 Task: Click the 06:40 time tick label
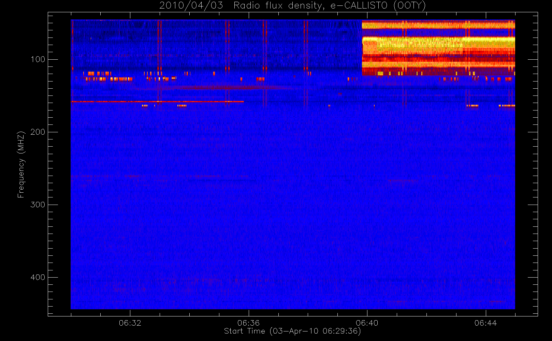coord(367,323)
